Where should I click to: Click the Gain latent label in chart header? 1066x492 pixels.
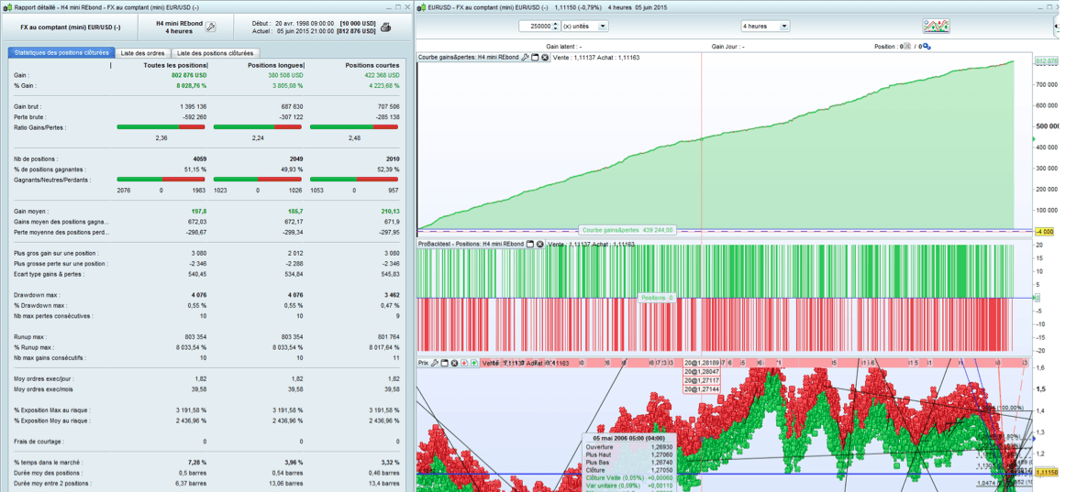[x=563, y=47]
